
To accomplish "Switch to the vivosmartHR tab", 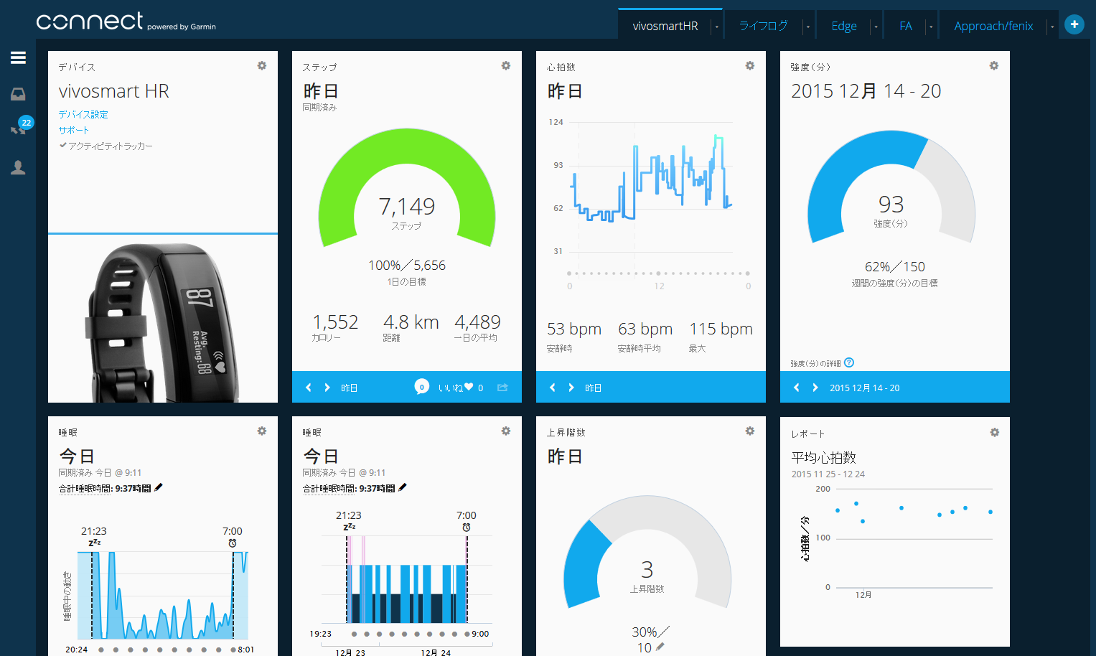I will coord(665,26).
